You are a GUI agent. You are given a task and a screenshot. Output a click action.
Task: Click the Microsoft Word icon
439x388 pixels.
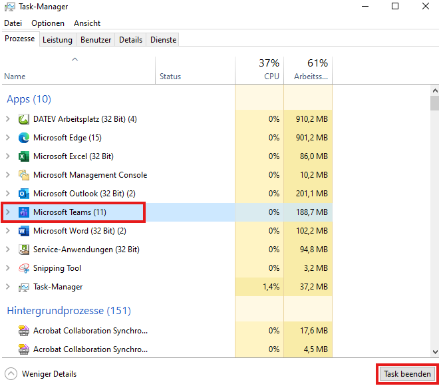[24, 231]
